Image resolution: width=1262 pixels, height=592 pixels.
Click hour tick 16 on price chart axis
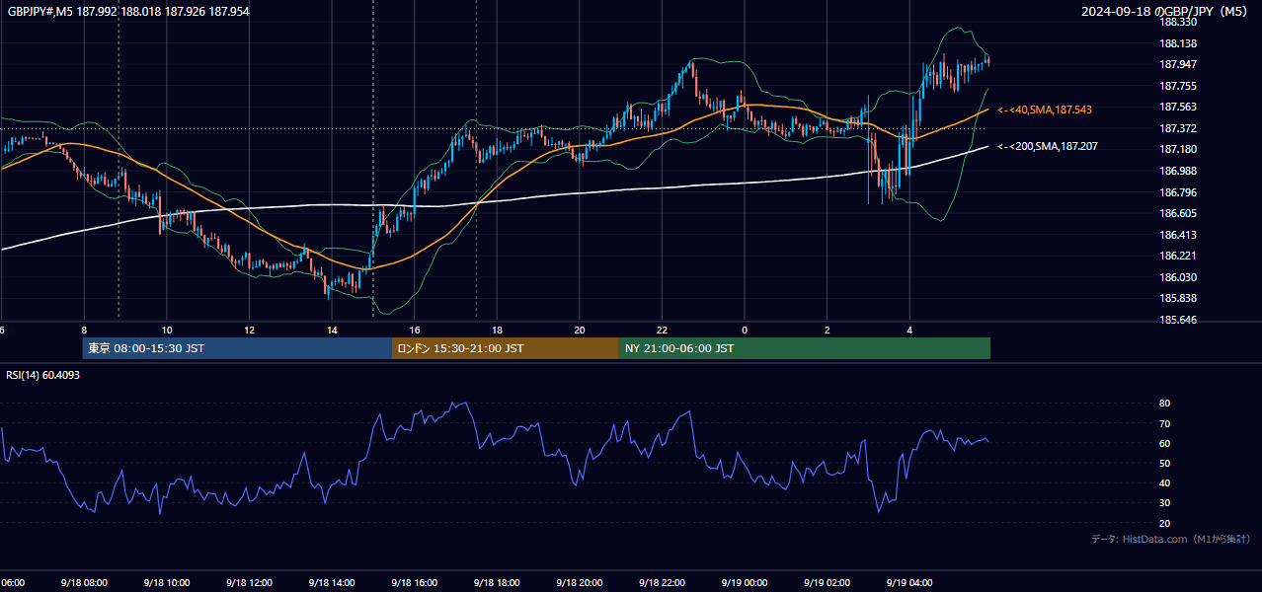(x=415, y=330)
